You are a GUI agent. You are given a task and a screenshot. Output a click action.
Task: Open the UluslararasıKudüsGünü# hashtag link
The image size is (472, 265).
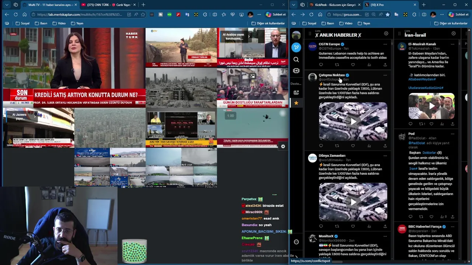click(426, 88)
